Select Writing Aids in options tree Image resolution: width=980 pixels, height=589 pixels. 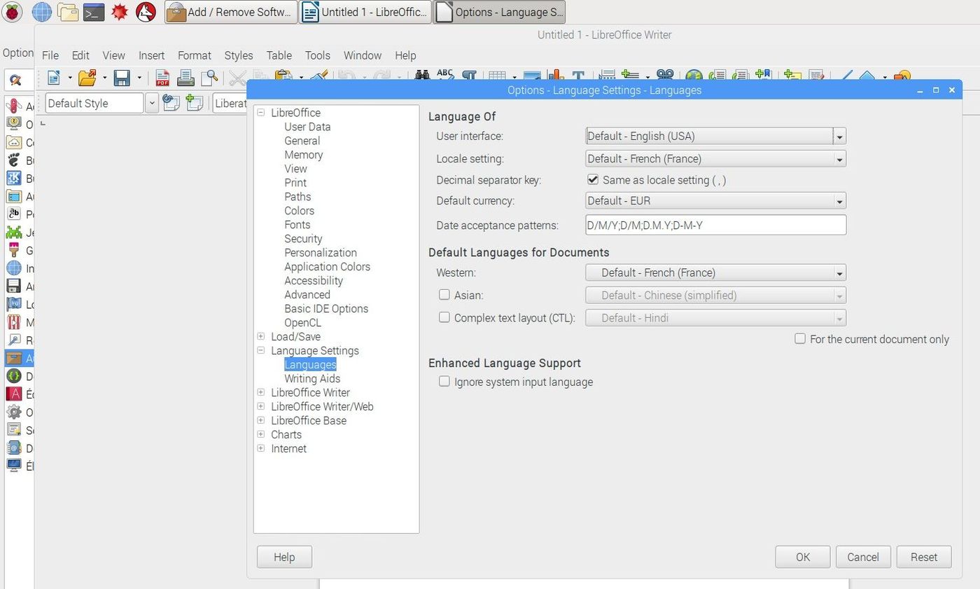click(312, 378)
